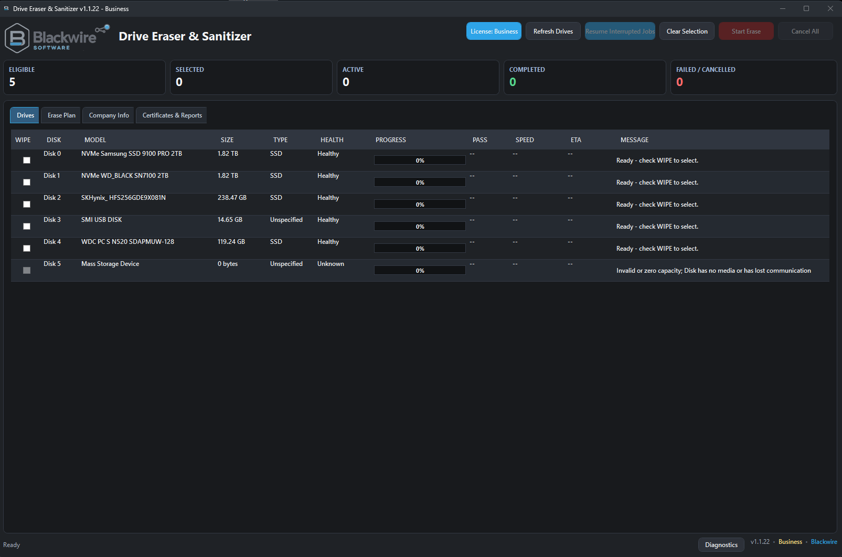The image size is (842, 557).
Task: Open the Company Info tab
Action: pos(109,115)
